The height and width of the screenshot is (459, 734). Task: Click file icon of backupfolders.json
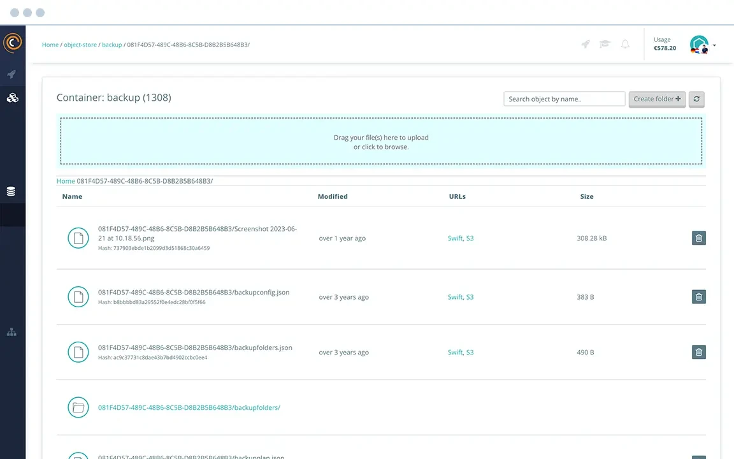[78, 352]
